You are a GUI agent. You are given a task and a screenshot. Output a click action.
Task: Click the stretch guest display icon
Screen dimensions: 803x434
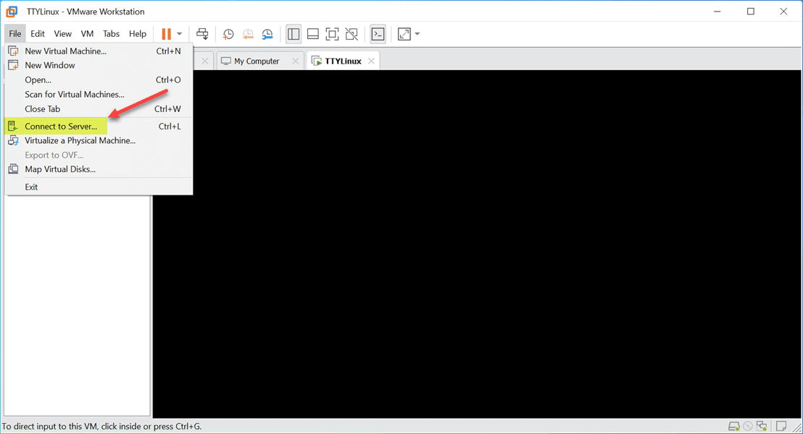pos(404,34)
